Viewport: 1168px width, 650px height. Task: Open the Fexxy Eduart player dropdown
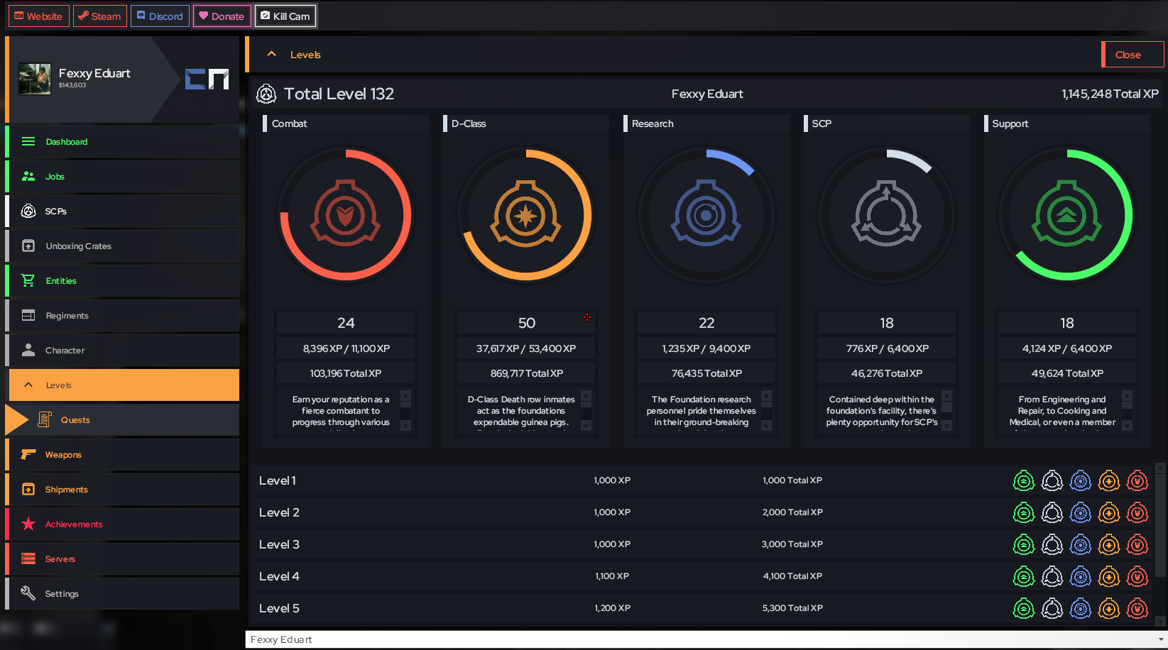tap(706, 639)
